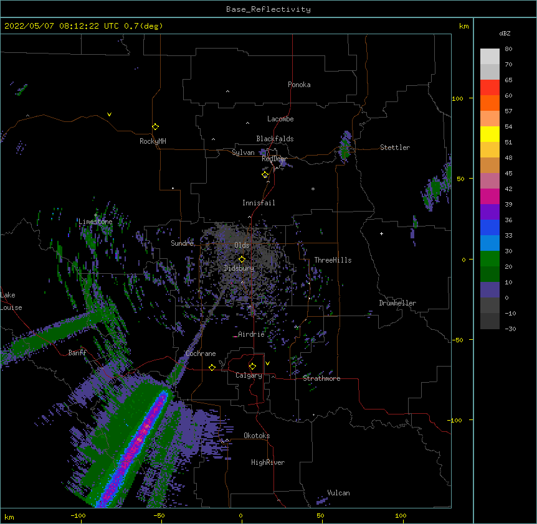Click the Strathmore label

[x=321, y=378]
